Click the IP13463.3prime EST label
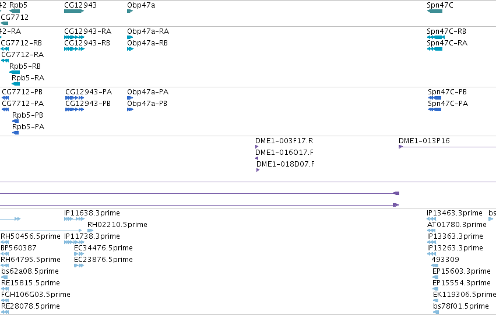 pyautogui.click(x=455, y=213)
